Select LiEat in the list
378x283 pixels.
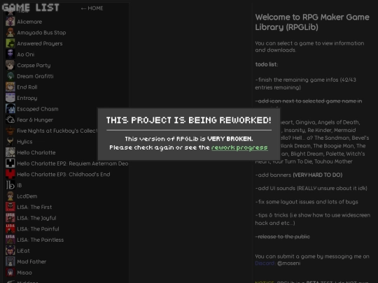pyautogui.click(x=23, y=251)
